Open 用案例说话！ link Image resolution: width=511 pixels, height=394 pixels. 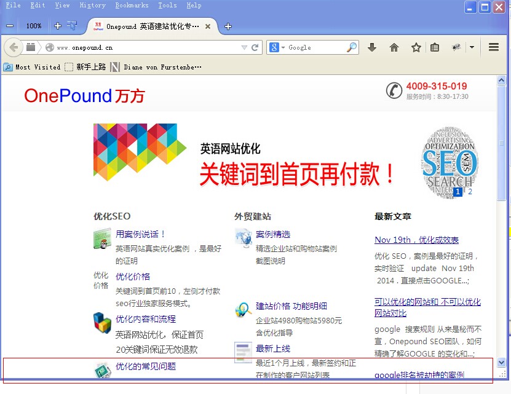140,234
